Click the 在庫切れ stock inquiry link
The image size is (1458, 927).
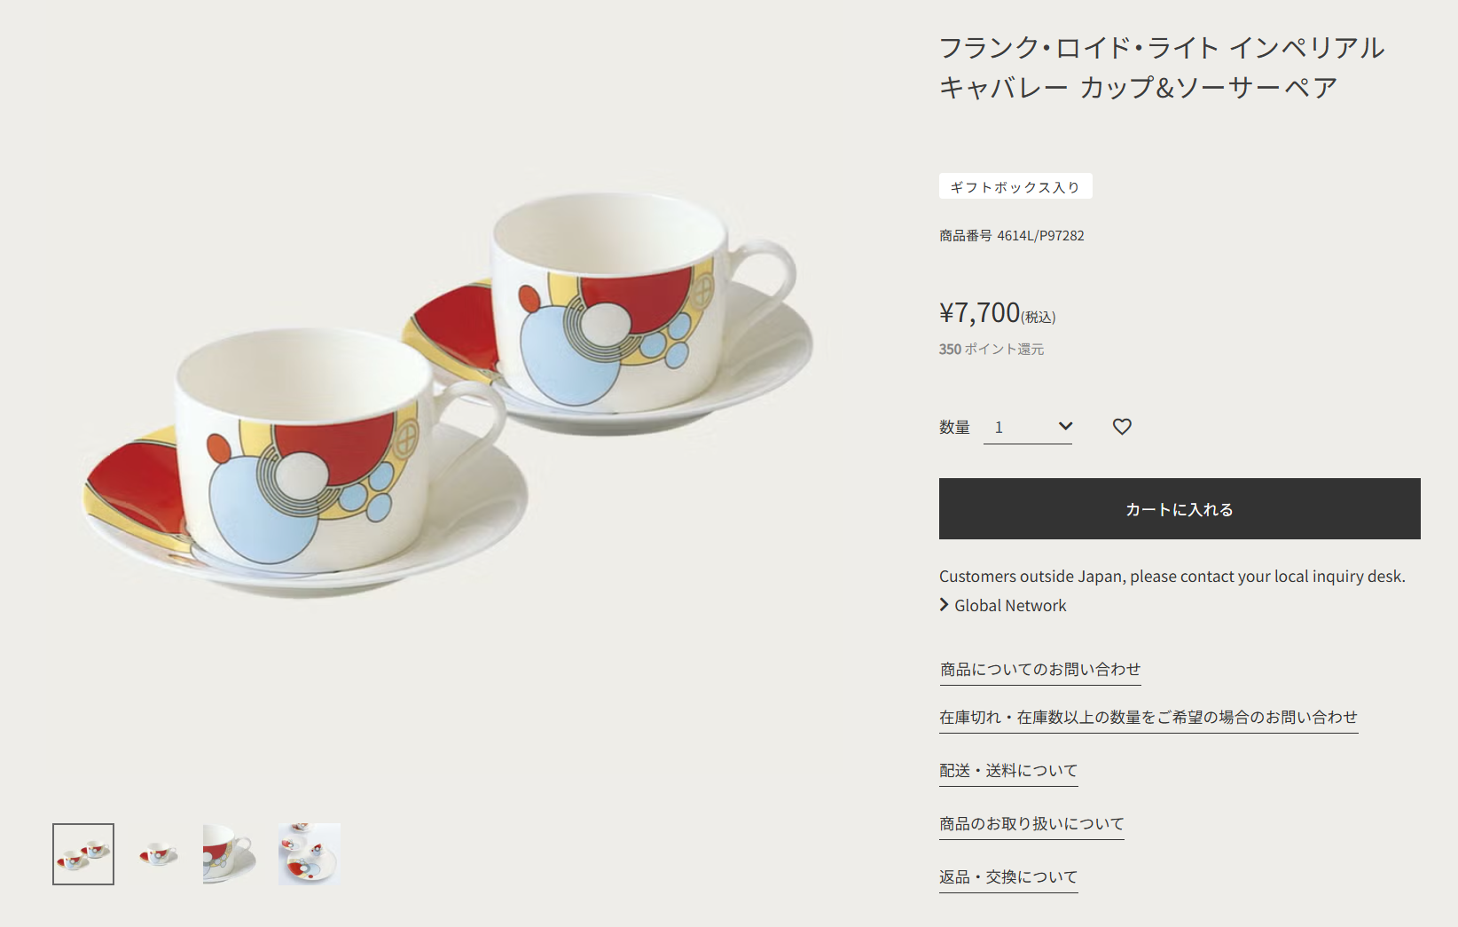pyautogui.click(x=1148, y=718)
